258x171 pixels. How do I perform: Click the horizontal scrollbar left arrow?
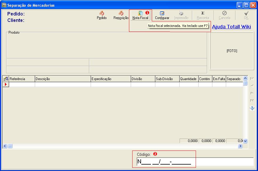[x=5, y=146]
